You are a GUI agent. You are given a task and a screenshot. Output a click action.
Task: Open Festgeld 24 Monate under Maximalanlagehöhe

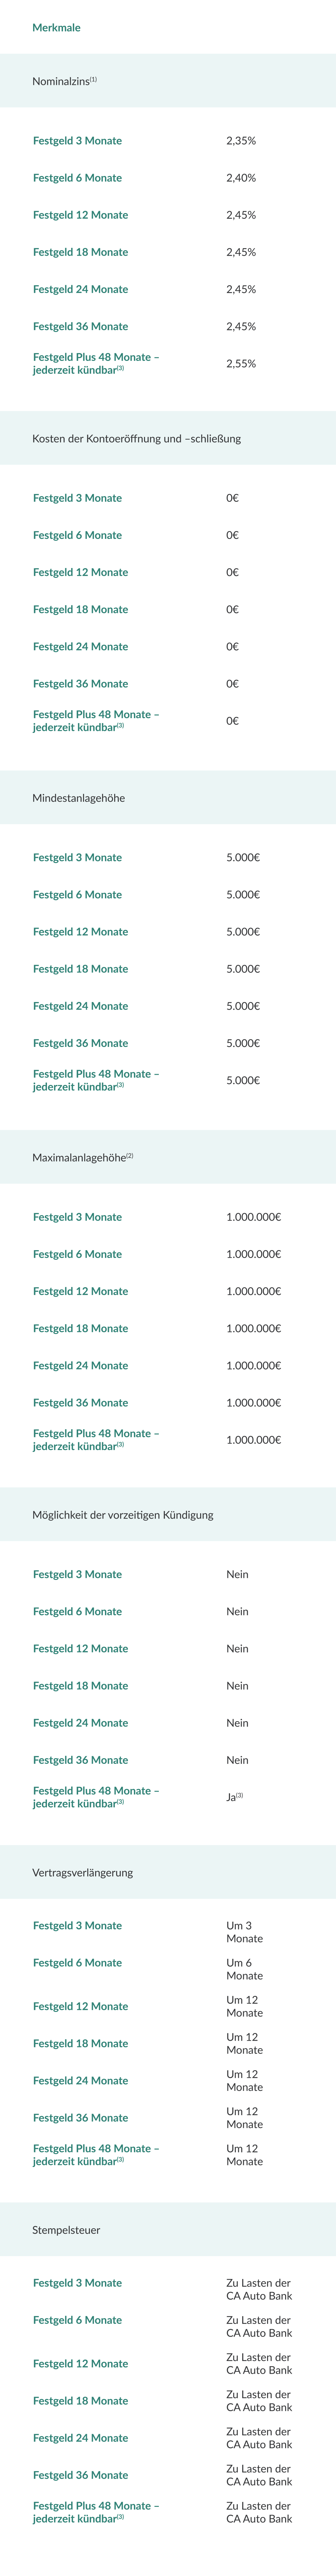[80, 1365]
